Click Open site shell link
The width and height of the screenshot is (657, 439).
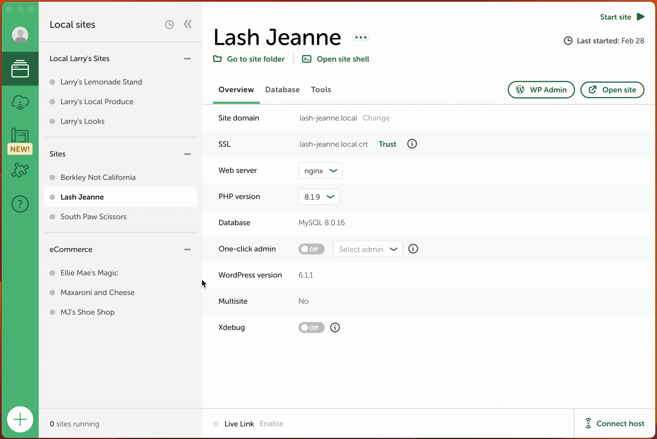tap(336, 59)
